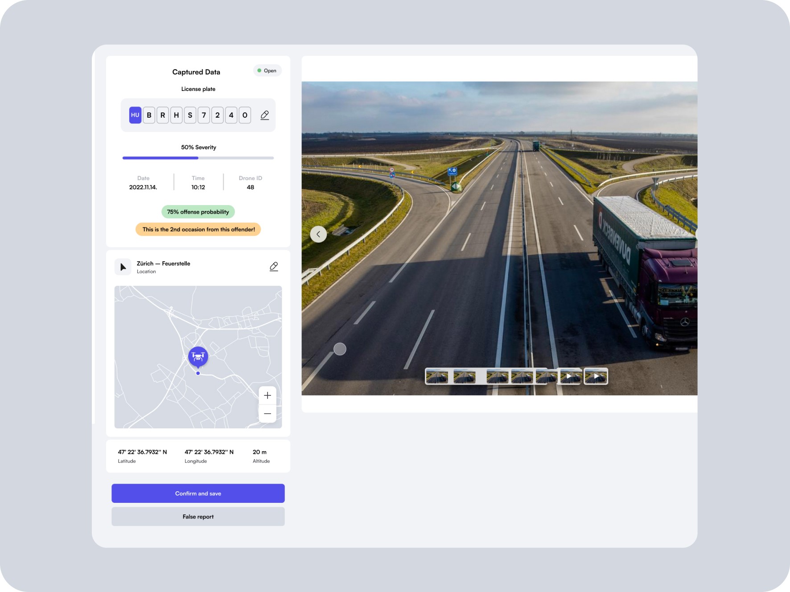
Task: Click the Latitude coordinate value
Action: click(142, 452)
